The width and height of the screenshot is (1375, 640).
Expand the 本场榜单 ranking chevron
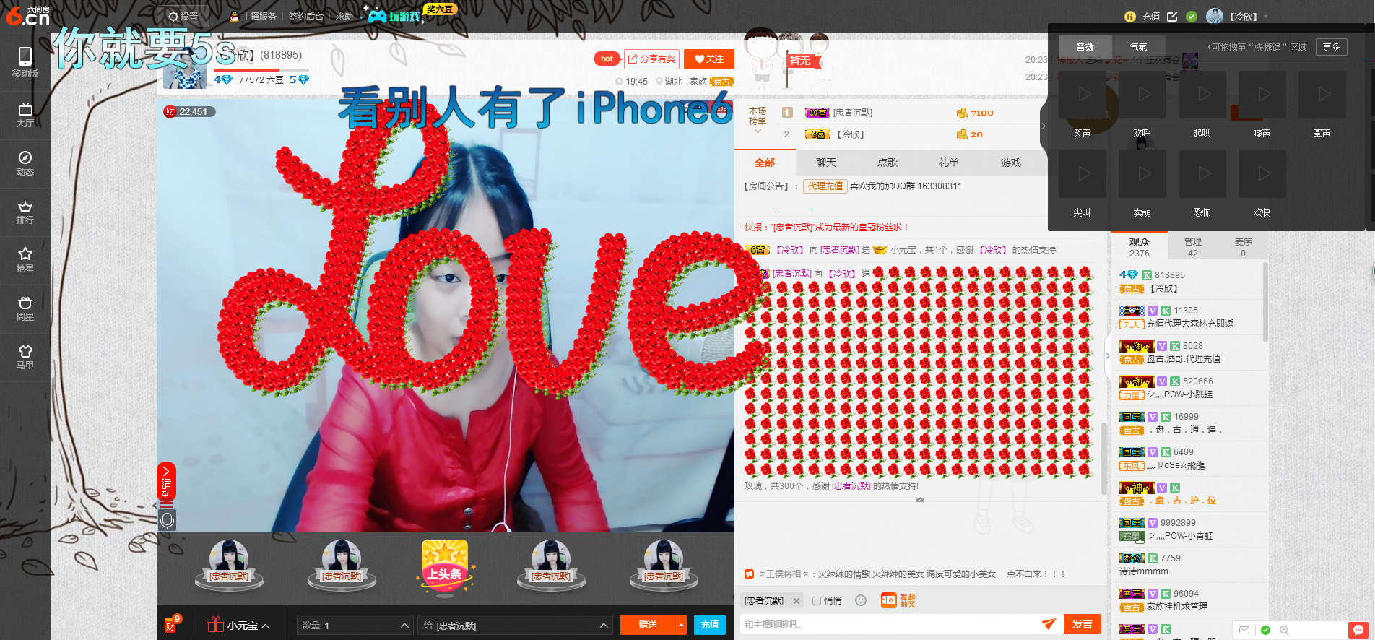[x=758, y=131]
